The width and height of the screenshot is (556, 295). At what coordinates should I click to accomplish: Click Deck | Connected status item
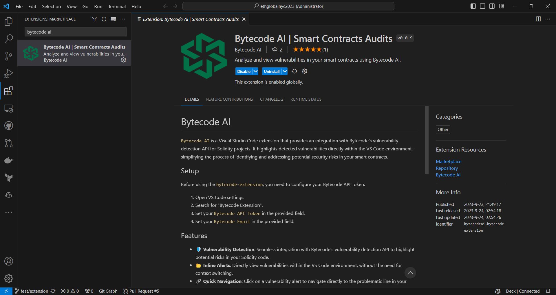coord(523,291)
